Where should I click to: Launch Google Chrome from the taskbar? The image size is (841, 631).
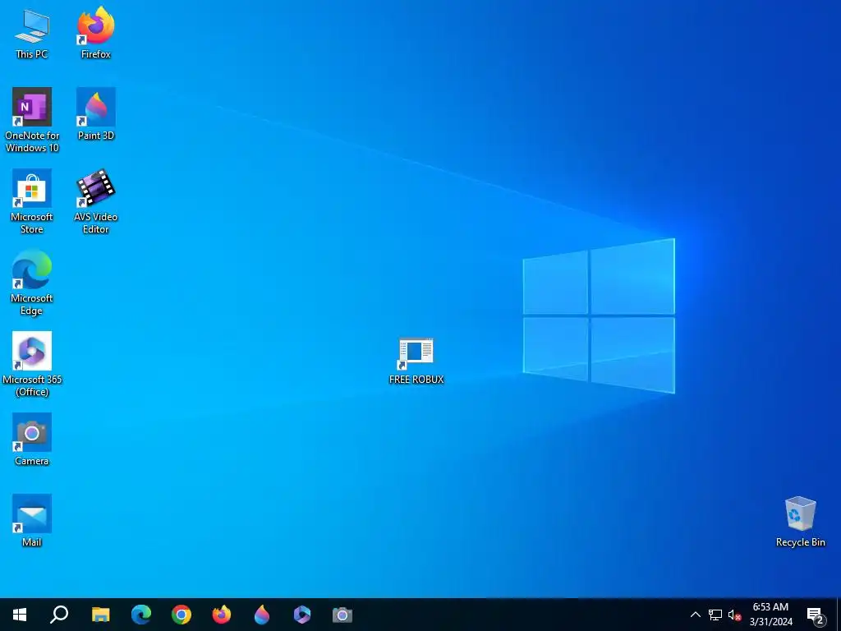tap(182, 615)
